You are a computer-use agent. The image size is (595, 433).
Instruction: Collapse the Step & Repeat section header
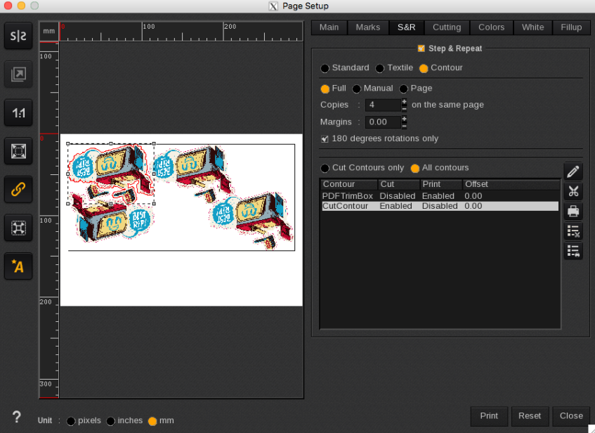click(x=421, y=49)
